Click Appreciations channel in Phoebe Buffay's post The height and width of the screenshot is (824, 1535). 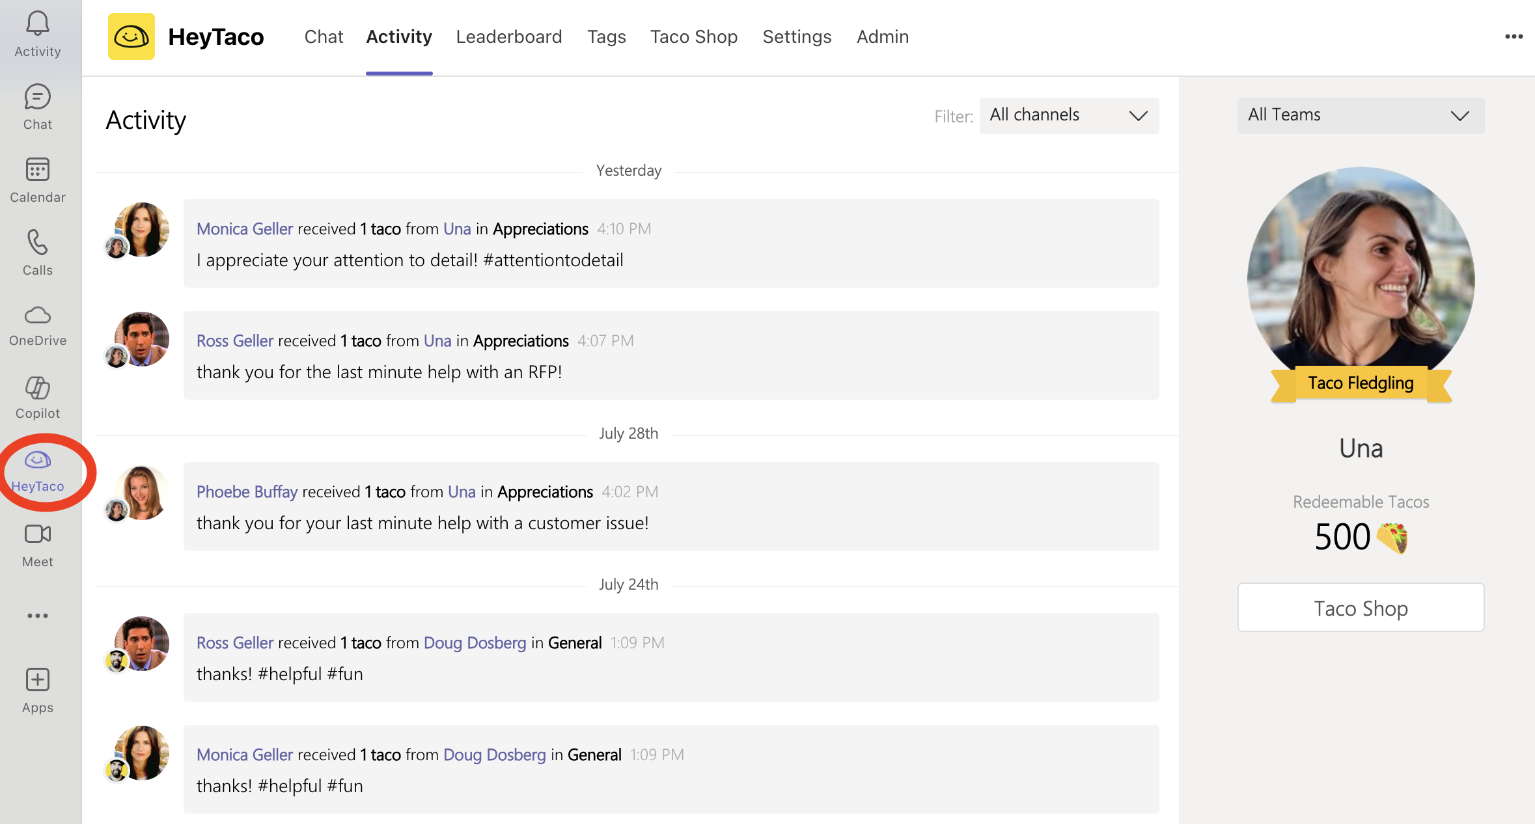pos(545,492)
